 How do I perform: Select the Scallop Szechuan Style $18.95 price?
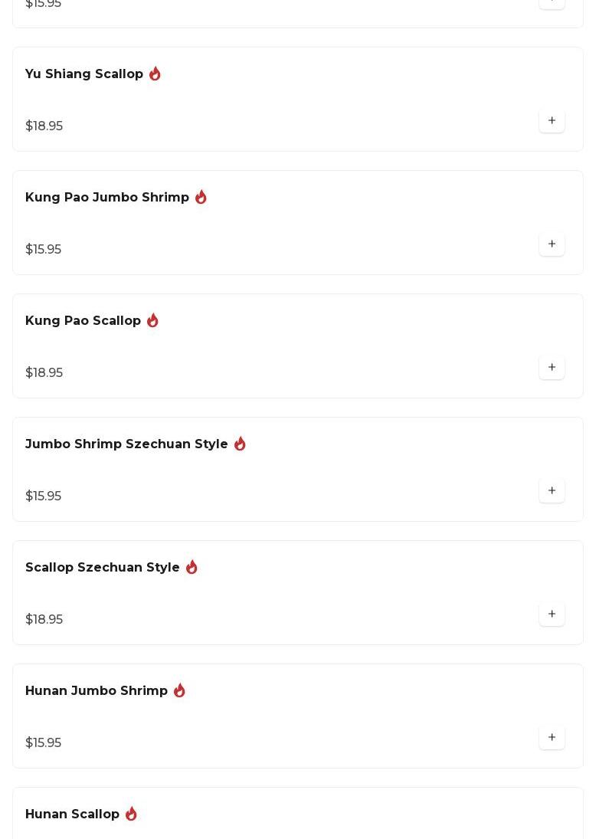pos(44,619)
